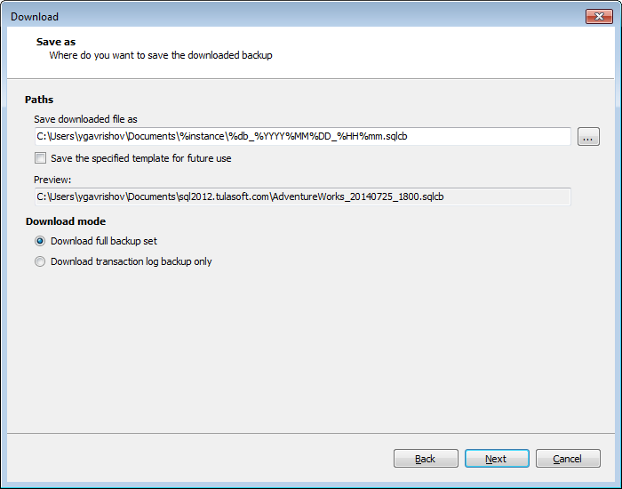Click the Paths section heading
The image size is (622, 489).
pyautogui.click(x=39, y=100)
